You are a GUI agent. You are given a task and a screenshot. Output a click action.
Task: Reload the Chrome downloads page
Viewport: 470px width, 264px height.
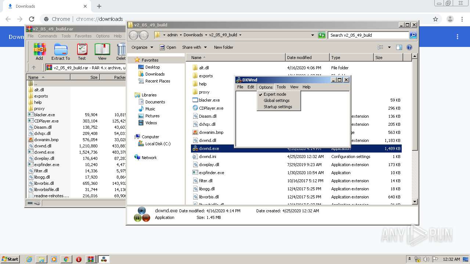(x=32, y=19)
